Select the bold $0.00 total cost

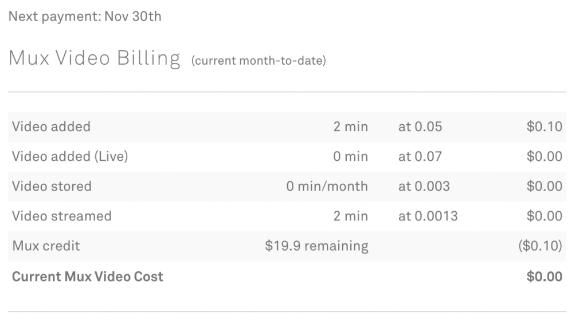click(545, 276)
